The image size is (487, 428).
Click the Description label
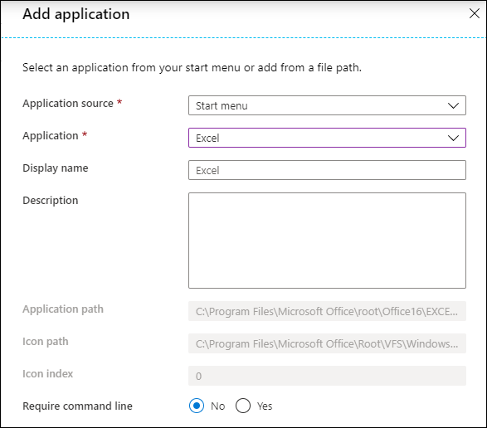tap(51, 201)
